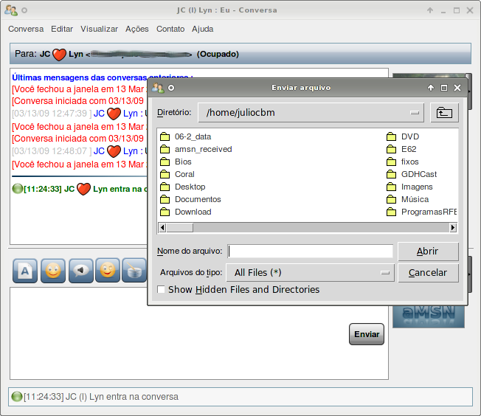Click the file list scrollbar right arrow
This screenshot has width=481, height=416.
453,228
